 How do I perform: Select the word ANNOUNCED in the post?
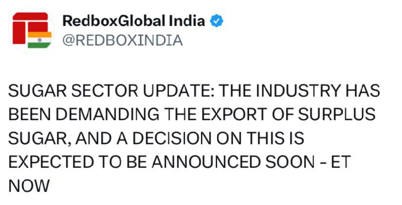(206, 162)
